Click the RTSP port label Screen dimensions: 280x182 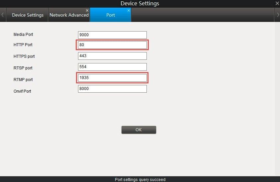(23, 68)
